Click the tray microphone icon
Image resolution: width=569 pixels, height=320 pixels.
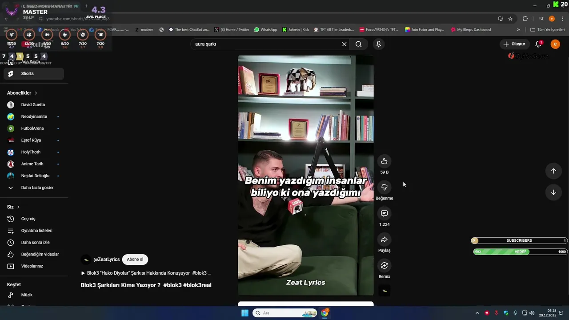coord(515,313)
